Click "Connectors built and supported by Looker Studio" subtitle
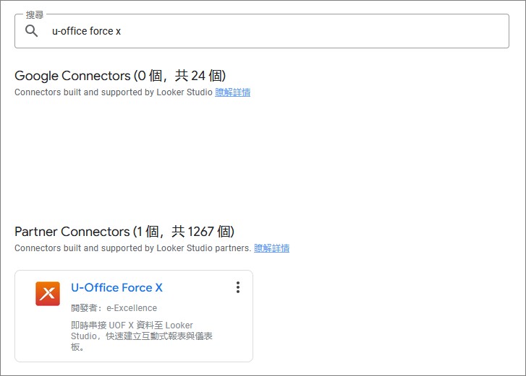The image size is (526, 376). click(114, 92)
